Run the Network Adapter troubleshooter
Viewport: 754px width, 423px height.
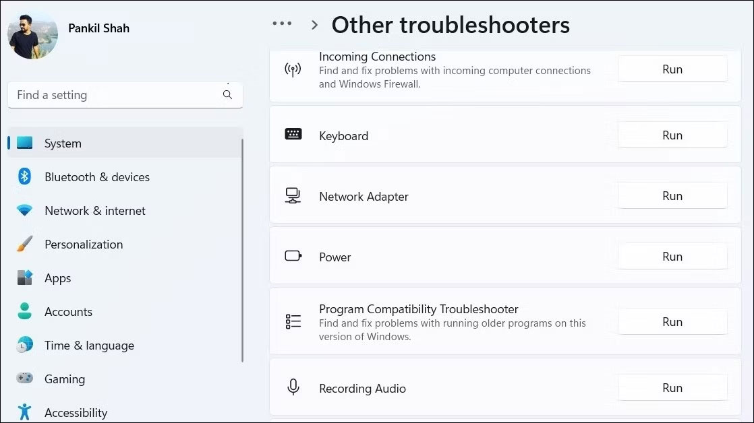click(672, 195)
